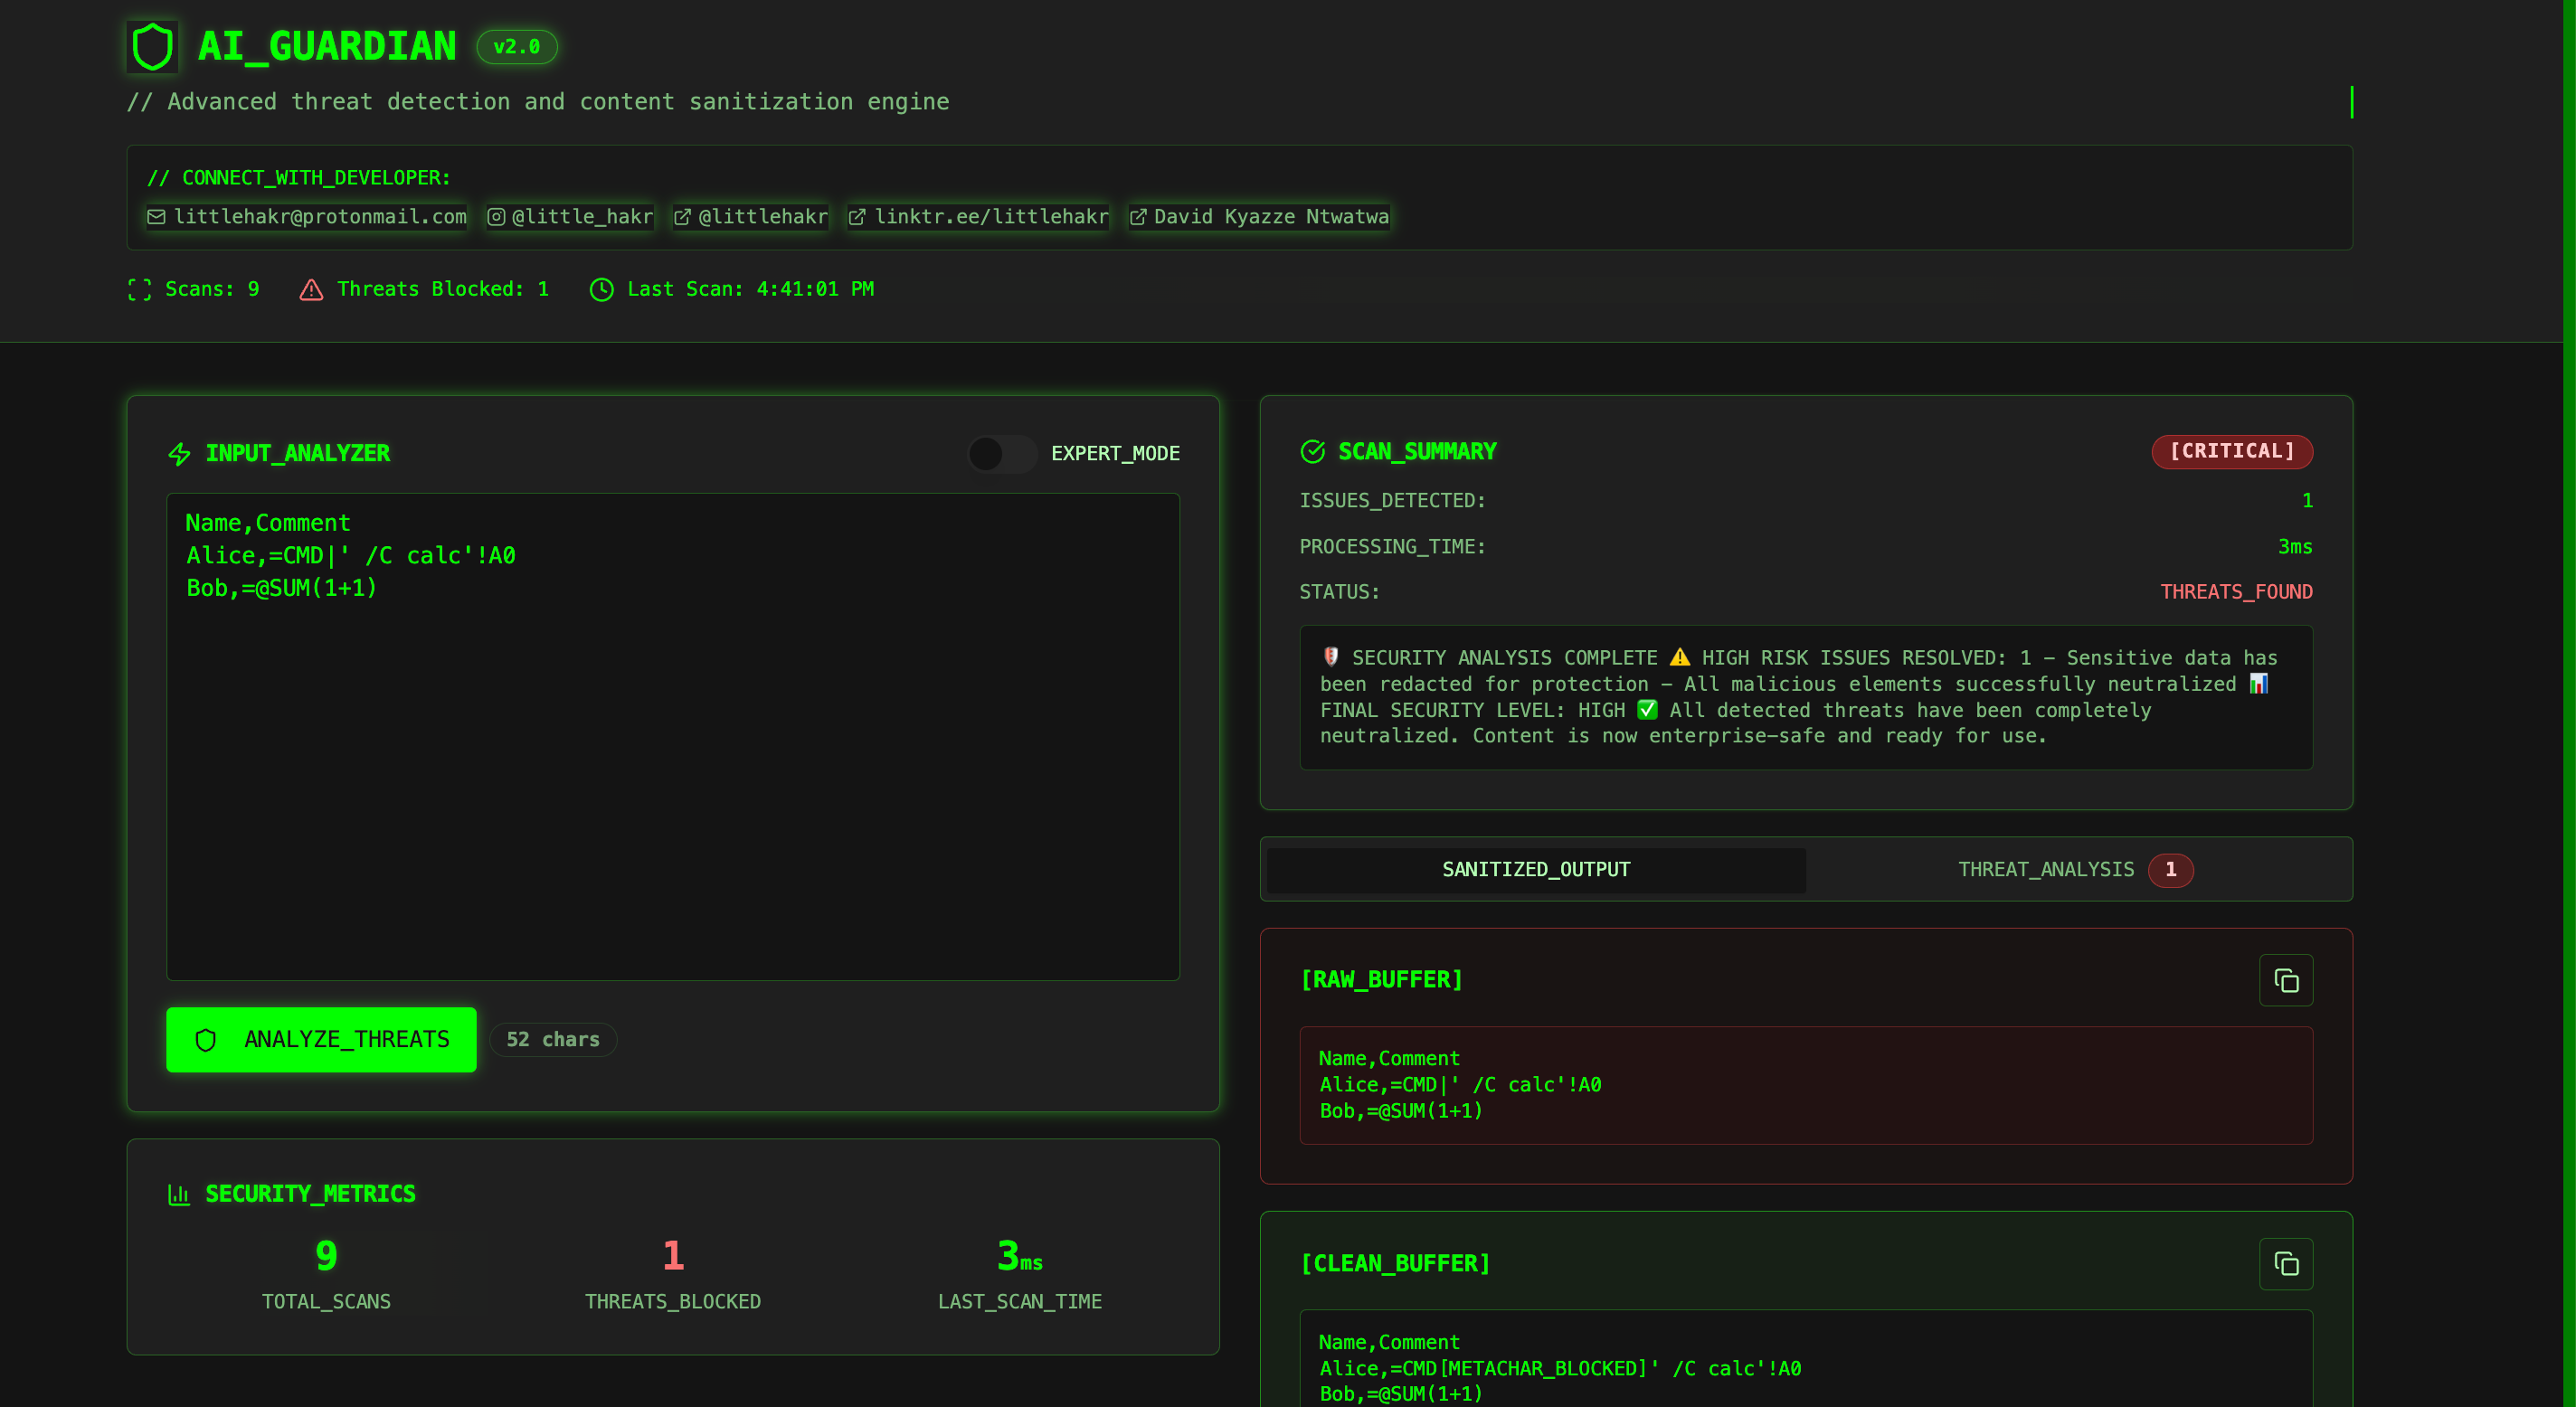Copy the CLEAN_BUFFER contents
2576x1407 pixels.
pos(2285,1264)
